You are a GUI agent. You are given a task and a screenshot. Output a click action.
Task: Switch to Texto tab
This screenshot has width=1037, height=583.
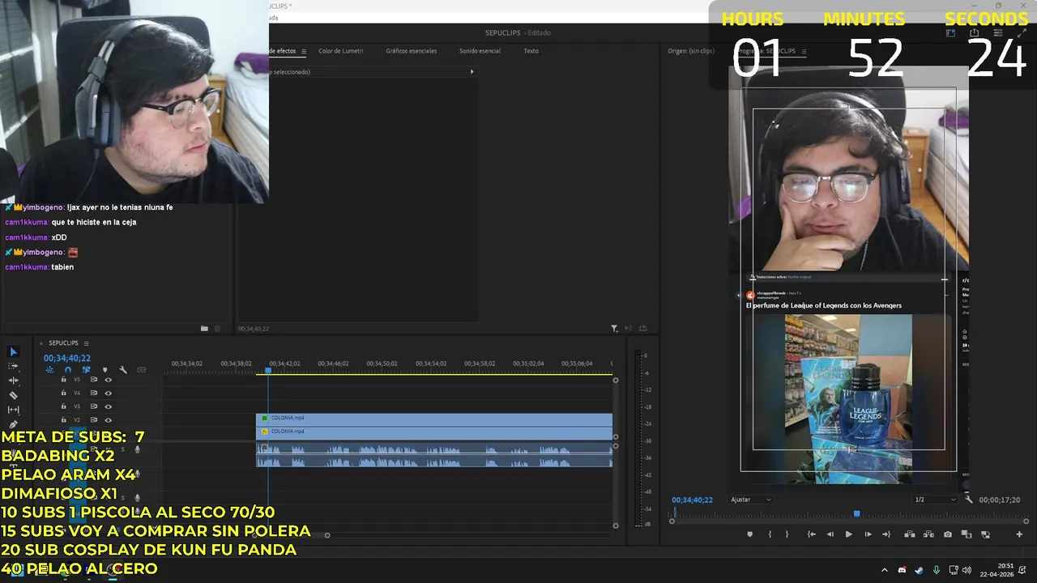[531, 51]
